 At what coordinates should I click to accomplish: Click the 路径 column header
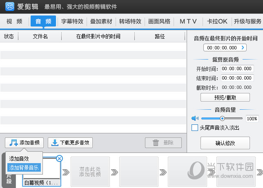tap(160, 36)
